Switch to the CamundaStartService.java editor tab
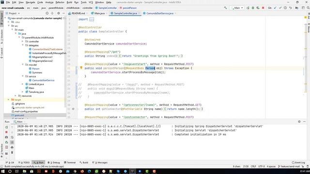This screenshot has height=174, width=310. (x=159, y=13)
